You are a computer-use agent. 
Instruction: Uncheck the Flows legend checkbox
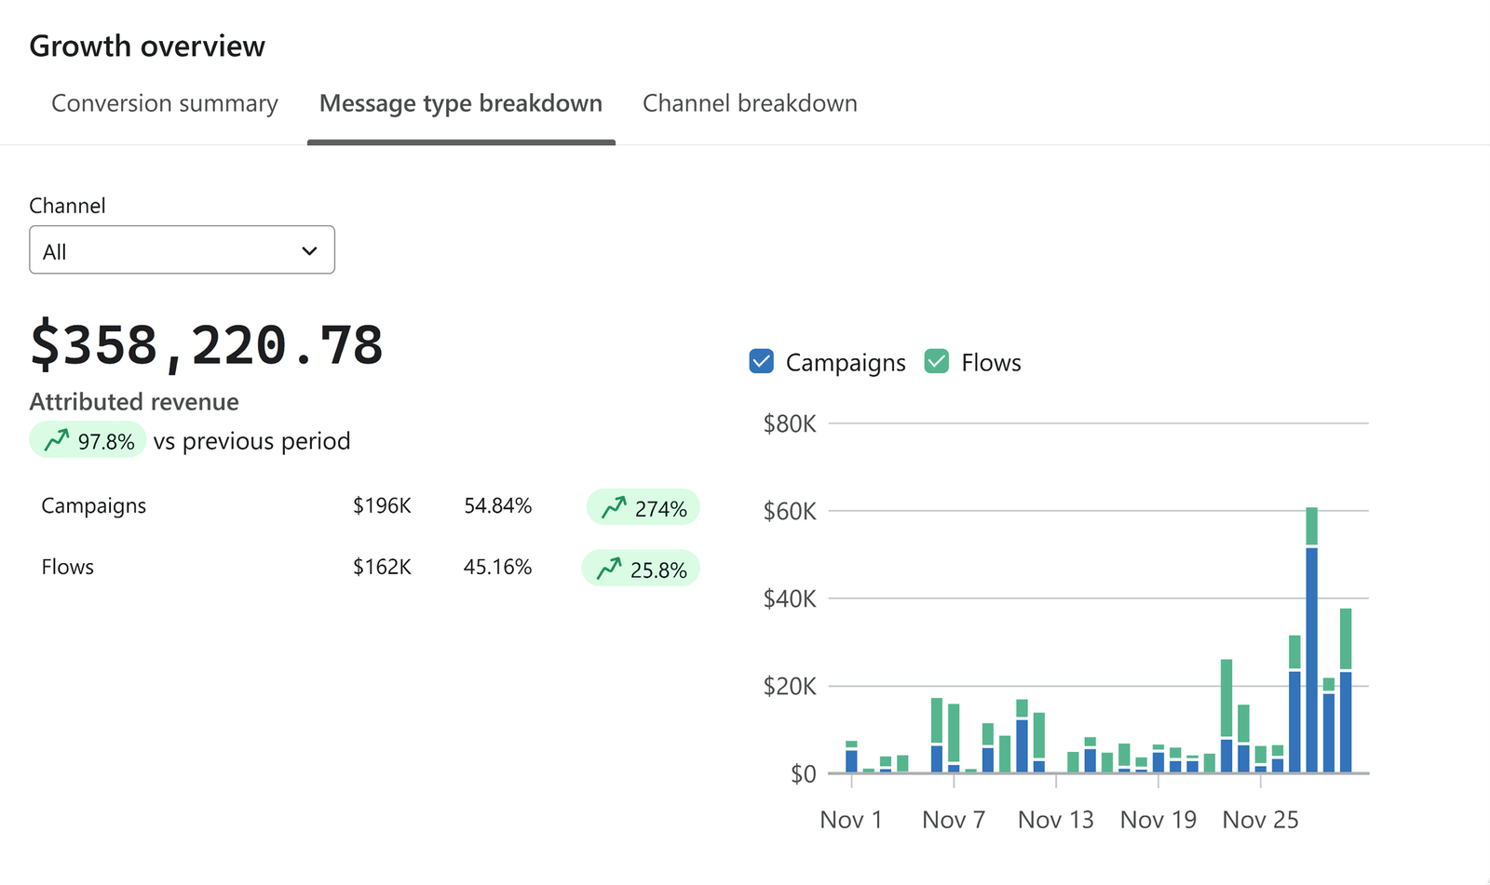tap(936, 362)
